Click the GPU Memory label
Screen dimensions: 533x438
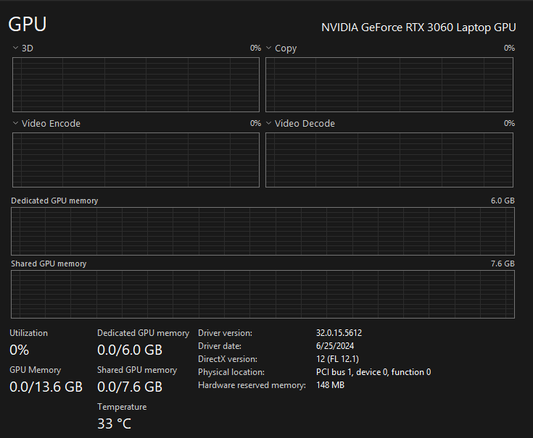[35, 370]
